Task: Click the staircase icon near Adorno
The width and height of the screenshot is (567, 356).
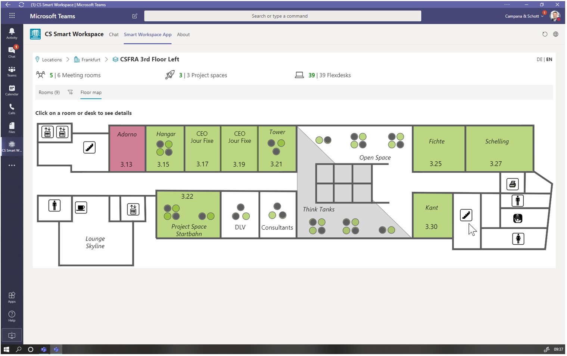Action: 89,148
